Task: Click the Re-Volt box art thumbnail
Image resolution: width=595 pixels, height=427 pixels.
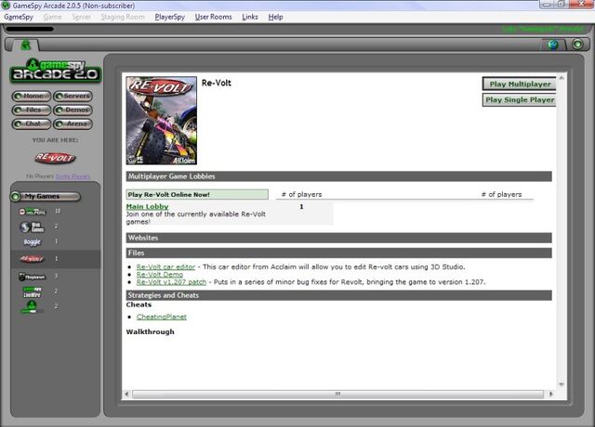Action: coord(161,121)
